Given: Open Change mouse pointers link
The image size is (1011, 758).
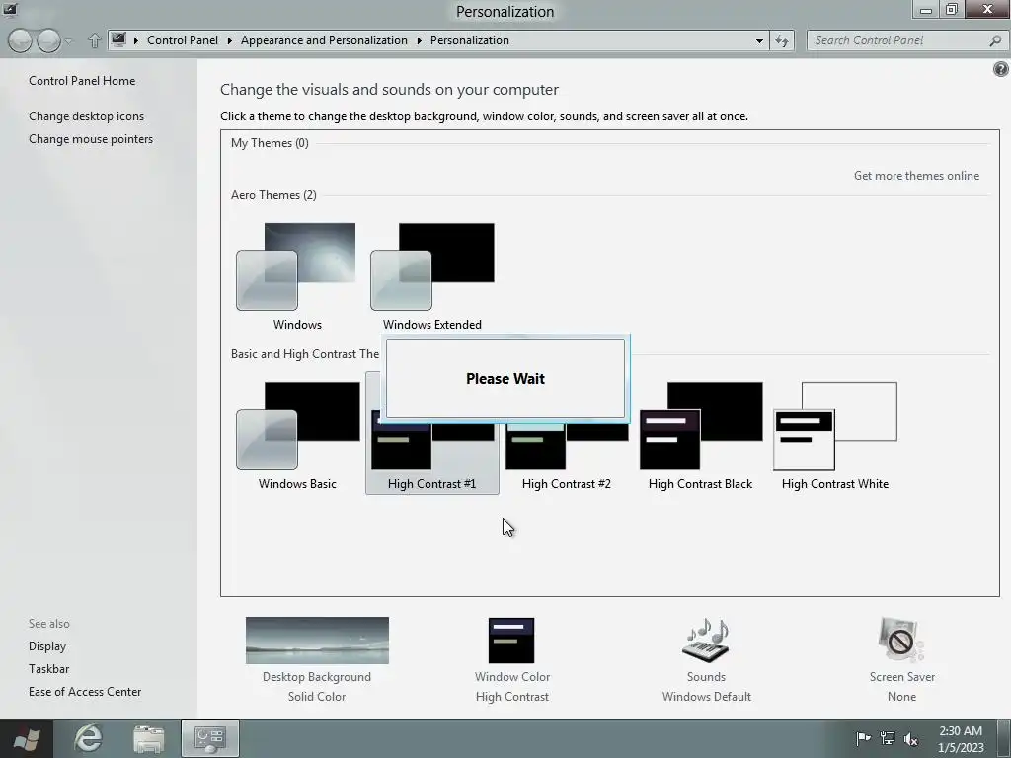Looking at the screenshot, I should 91,138.
